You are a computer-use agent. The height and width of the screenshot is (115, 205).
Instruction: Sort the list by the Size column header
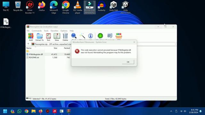55,48
